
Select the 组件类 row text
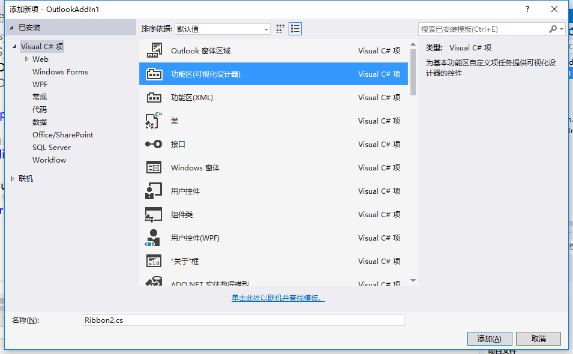[x=182, y=214]
